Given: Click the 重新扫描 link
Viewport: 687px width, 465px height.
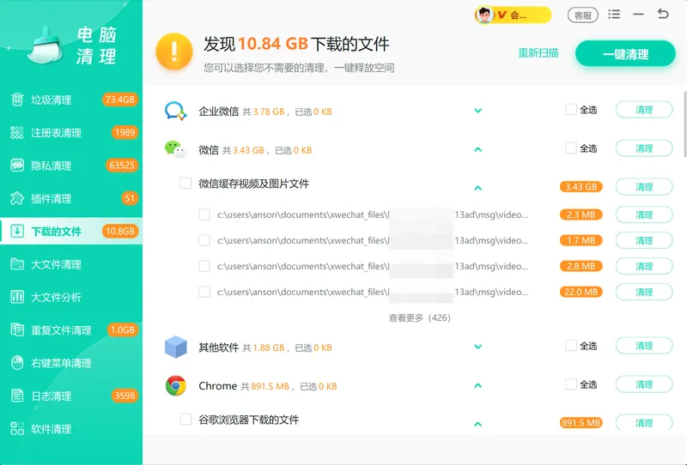Looking at the screenshot, I should click(x=538, y=53).
